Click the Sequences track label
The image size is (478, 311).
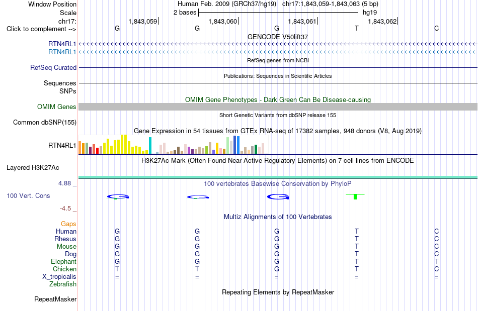[60, 83]
